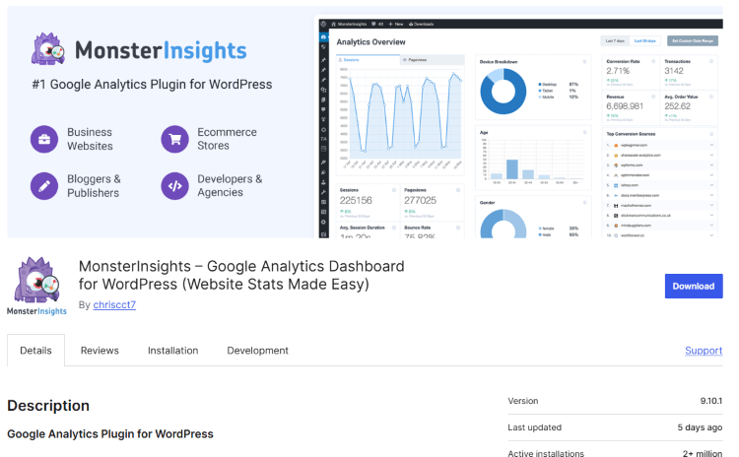
Task: Click the Device Breakdown donut chart
Action: coord(503,92)
